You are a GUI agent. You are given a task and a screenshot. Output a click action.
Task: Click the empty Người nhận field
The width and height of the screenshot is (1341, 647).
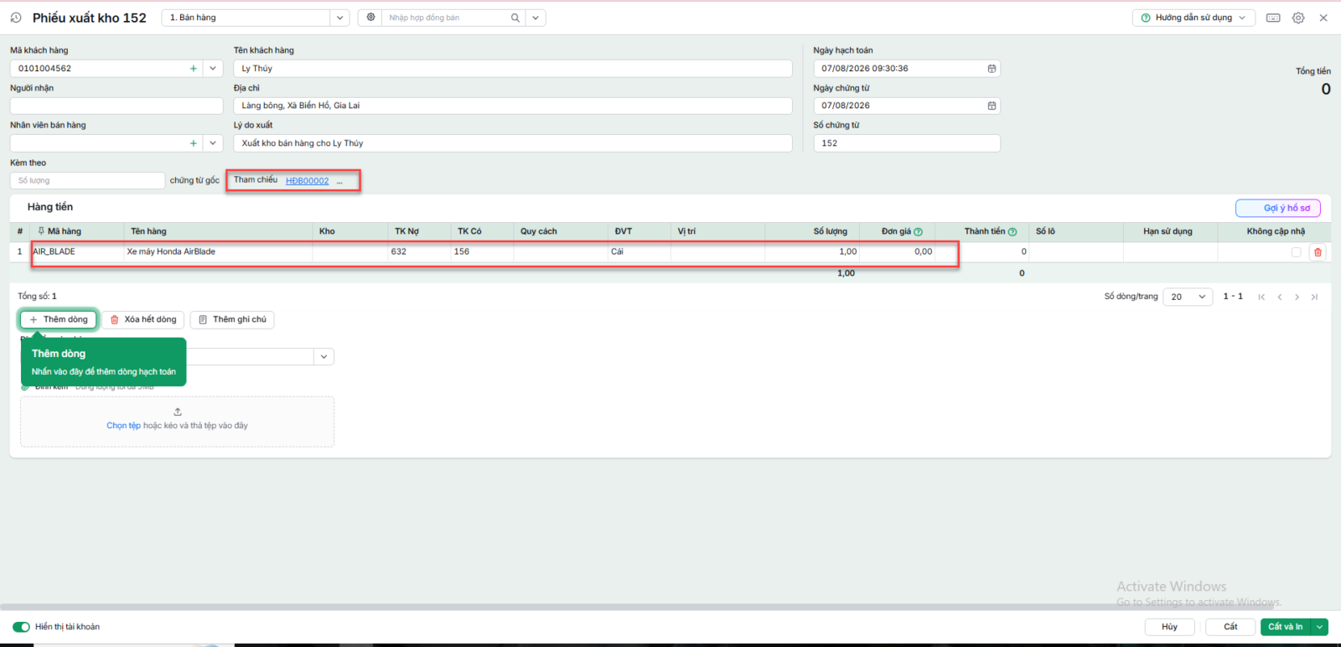point(116,106)
